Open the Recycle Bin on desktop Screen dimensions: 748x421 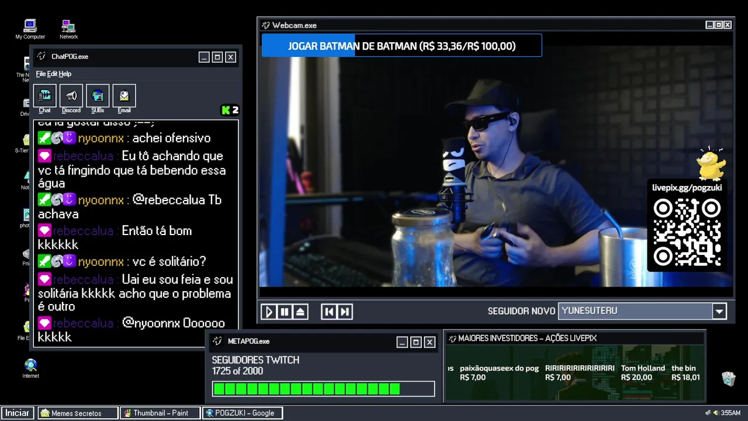pyautogui.click(x=728, y=378)
